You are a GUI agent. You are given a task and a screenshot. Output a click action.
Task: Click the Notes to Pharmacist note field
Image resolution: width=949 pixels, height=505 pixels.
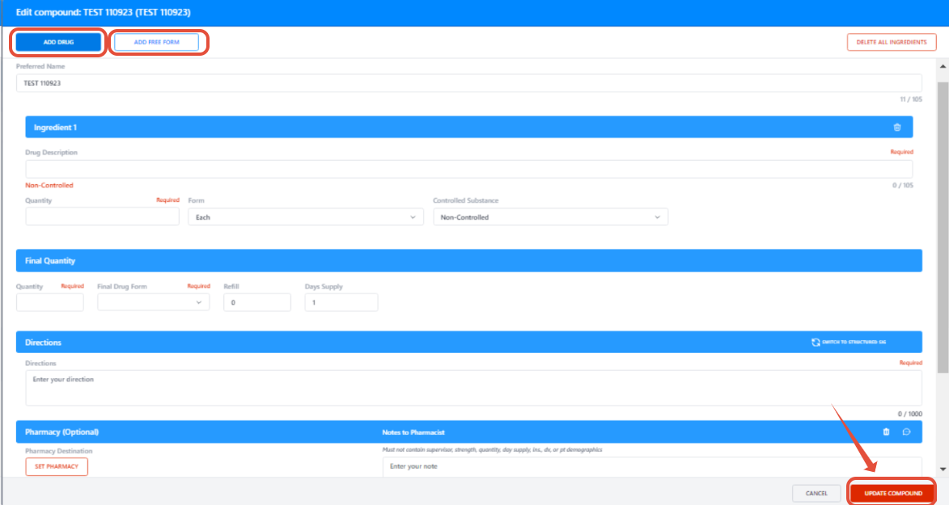tap(652, 467)
